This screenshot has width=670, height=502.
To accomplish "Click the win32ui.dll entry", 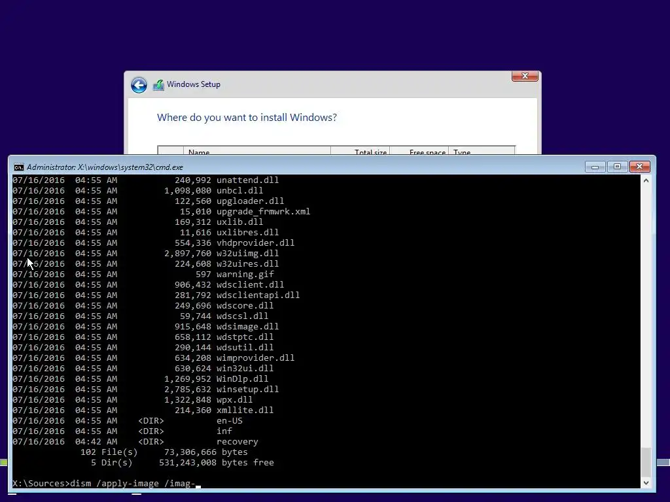I will (245, 369).
